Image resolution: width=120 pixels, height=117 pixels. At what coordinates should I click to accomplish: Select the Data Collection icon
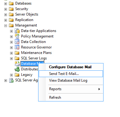(17, 42)
